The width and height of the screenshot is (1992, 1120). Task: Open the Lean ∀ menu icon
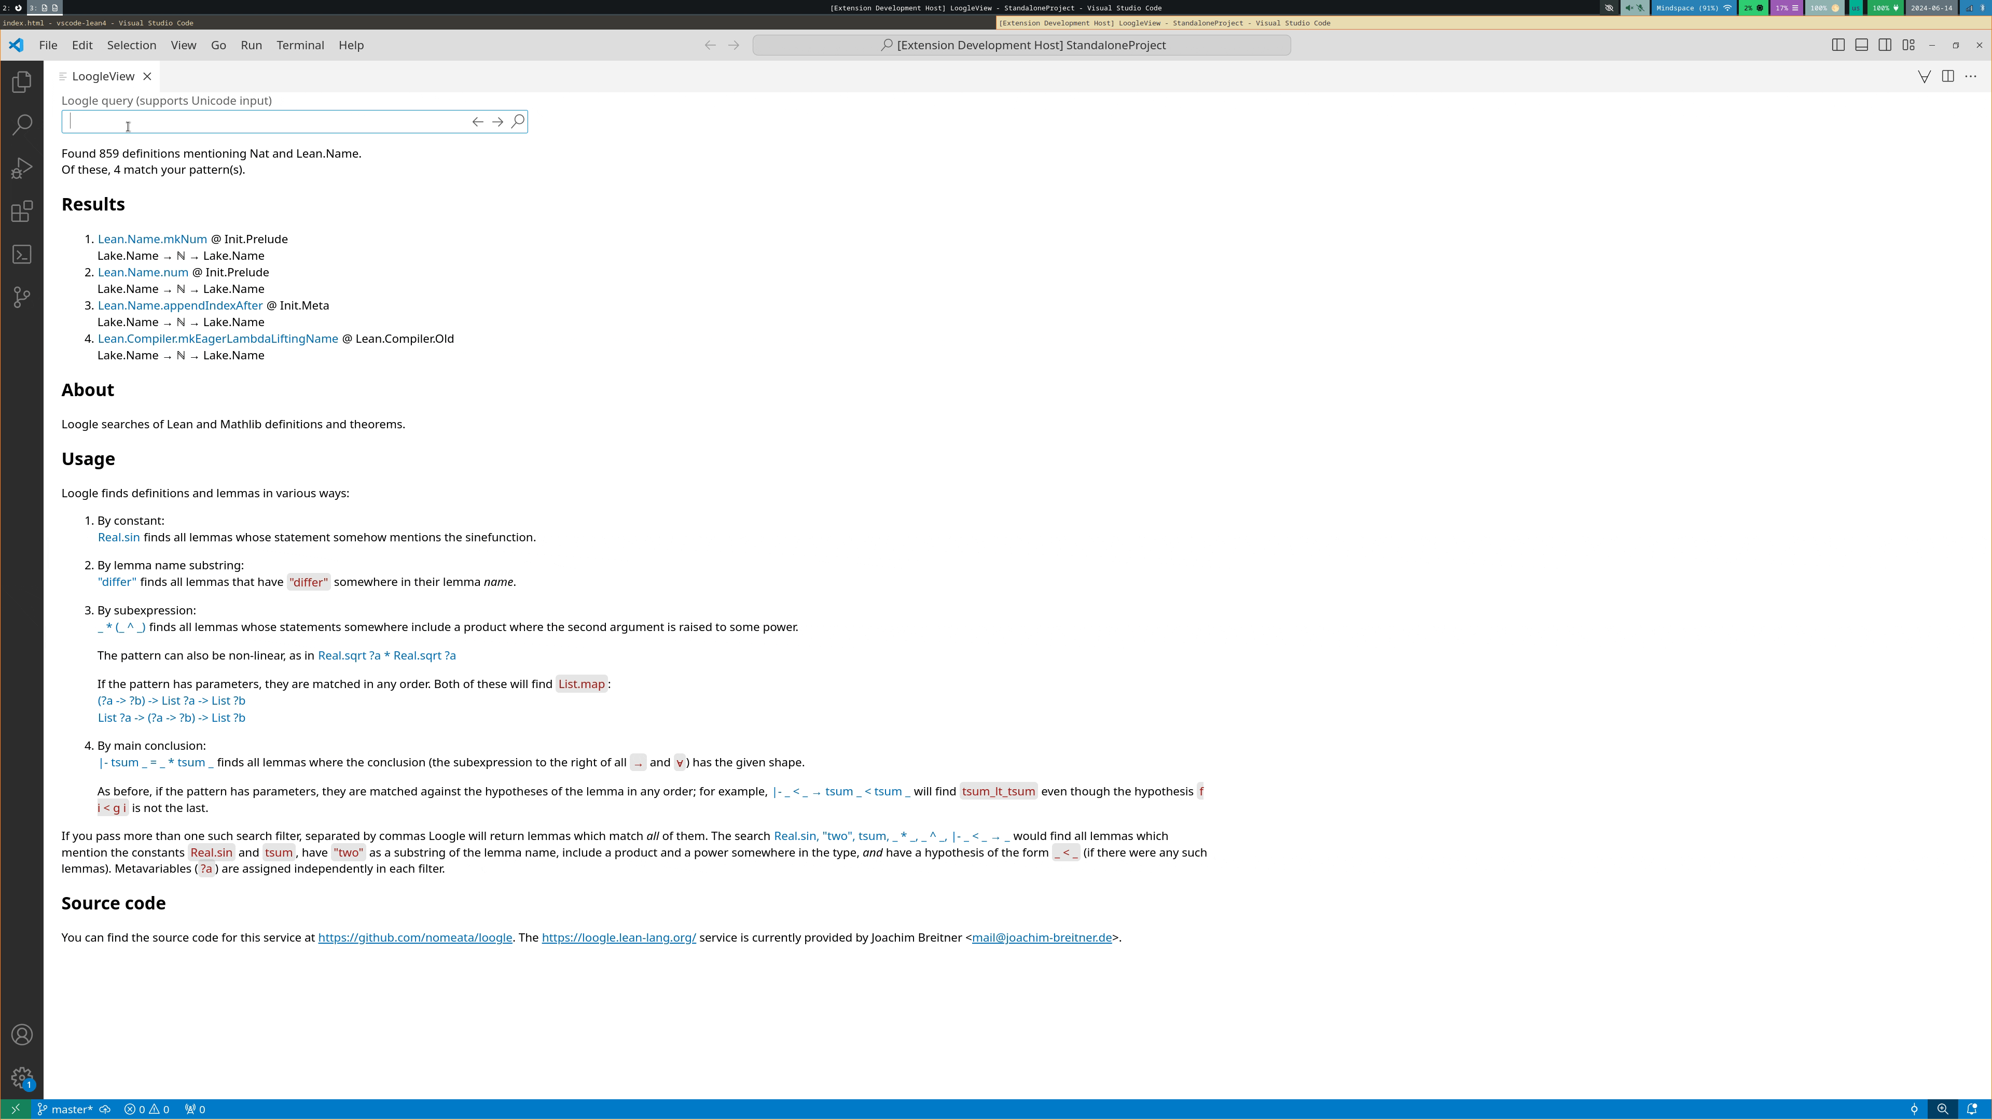pos(1924,77)
